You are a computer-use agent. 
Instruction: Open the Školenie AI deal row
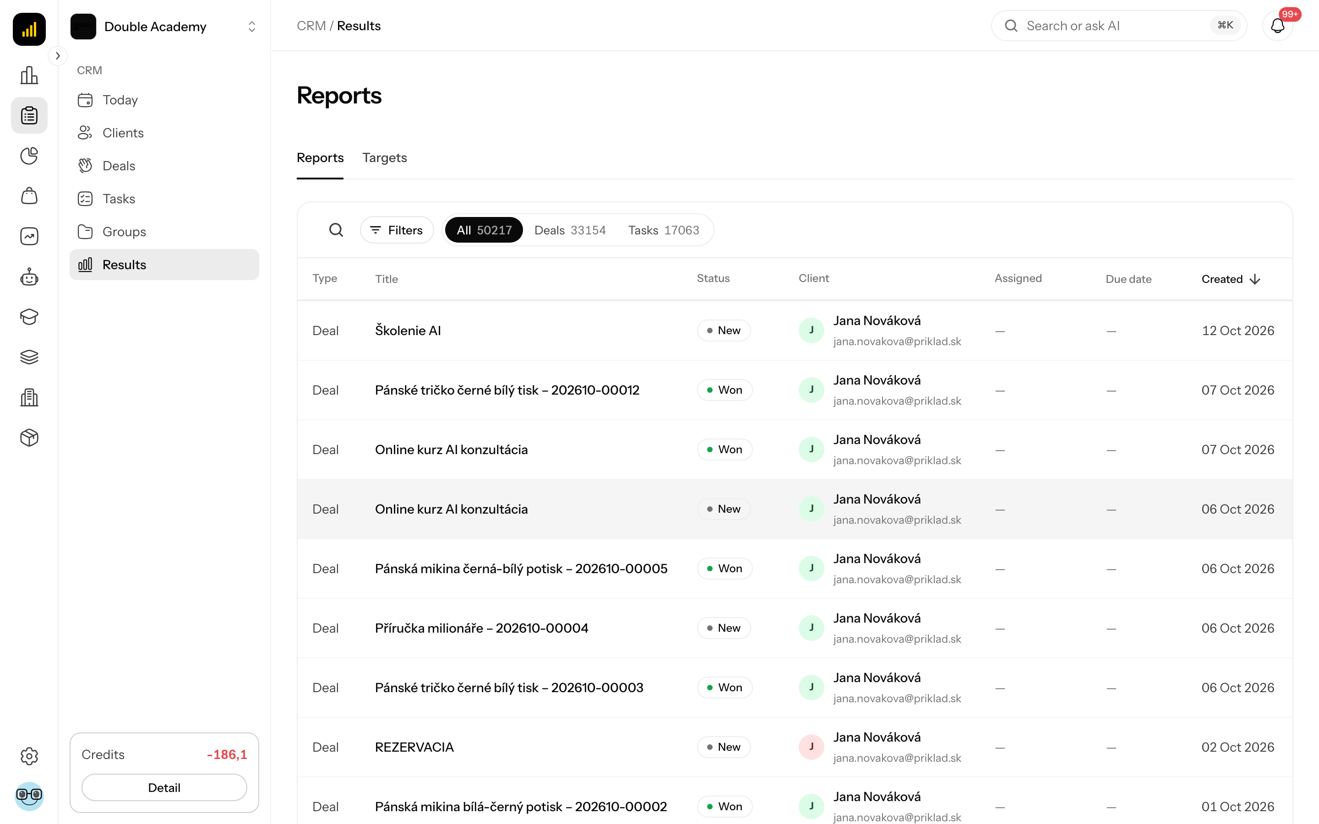[x=795, y=330]
